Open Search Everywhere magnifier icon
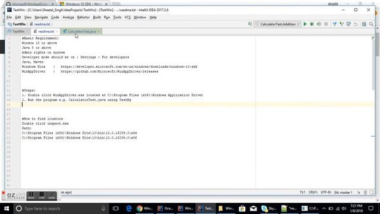The image size is (380, 214). (x=371, y=24)
